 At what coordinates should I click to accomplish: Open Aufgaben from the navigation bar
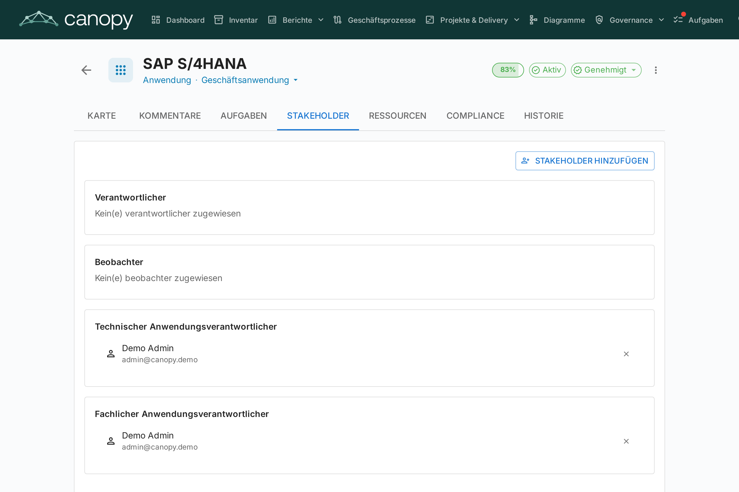coord(698,20)
